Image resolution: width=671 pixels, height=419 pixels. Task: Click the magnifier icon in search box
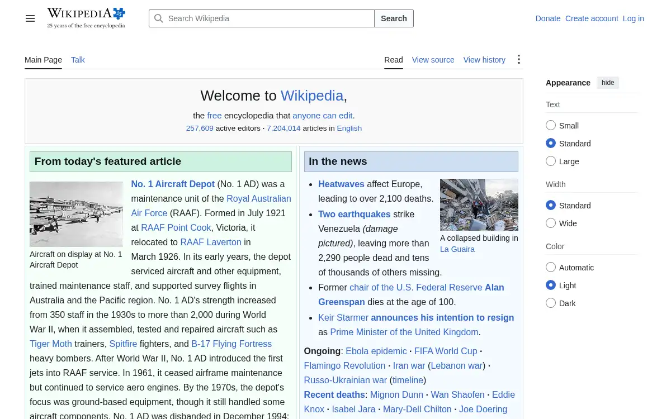[x=159, y=18]
